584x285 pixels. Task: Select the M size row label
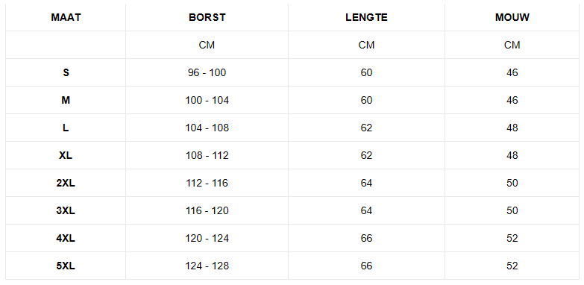coord(66,100)
